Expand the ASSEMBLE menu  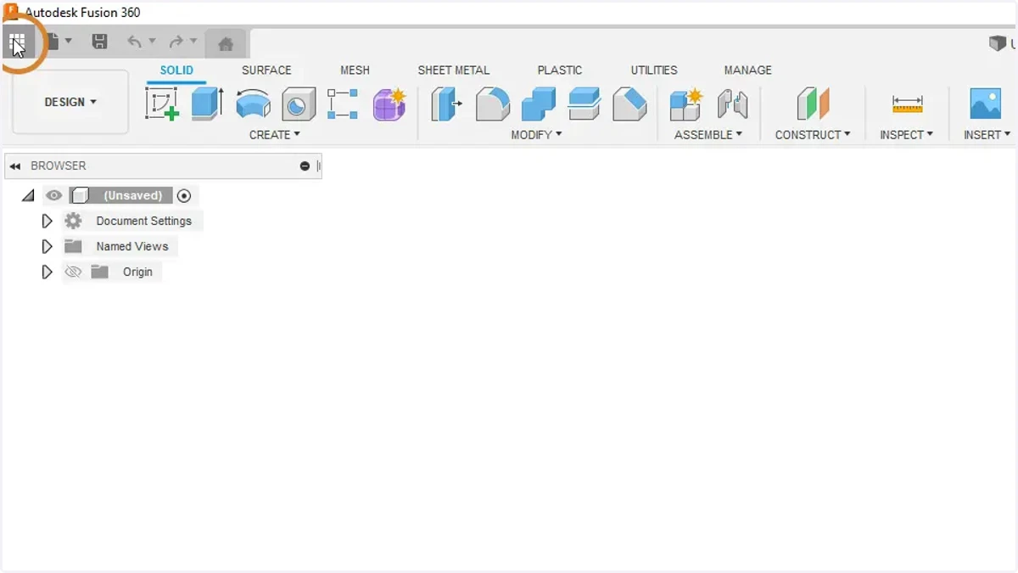click(x=708, y=135)
